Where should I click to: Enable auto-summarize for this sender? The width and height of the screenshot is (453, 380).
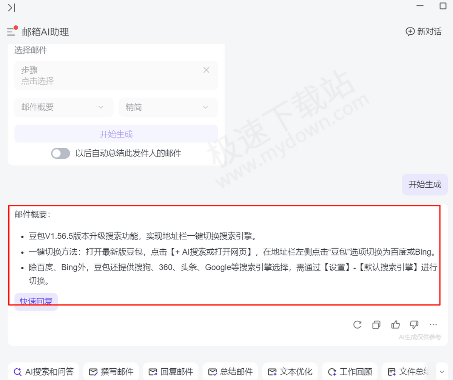pos(60,153)
